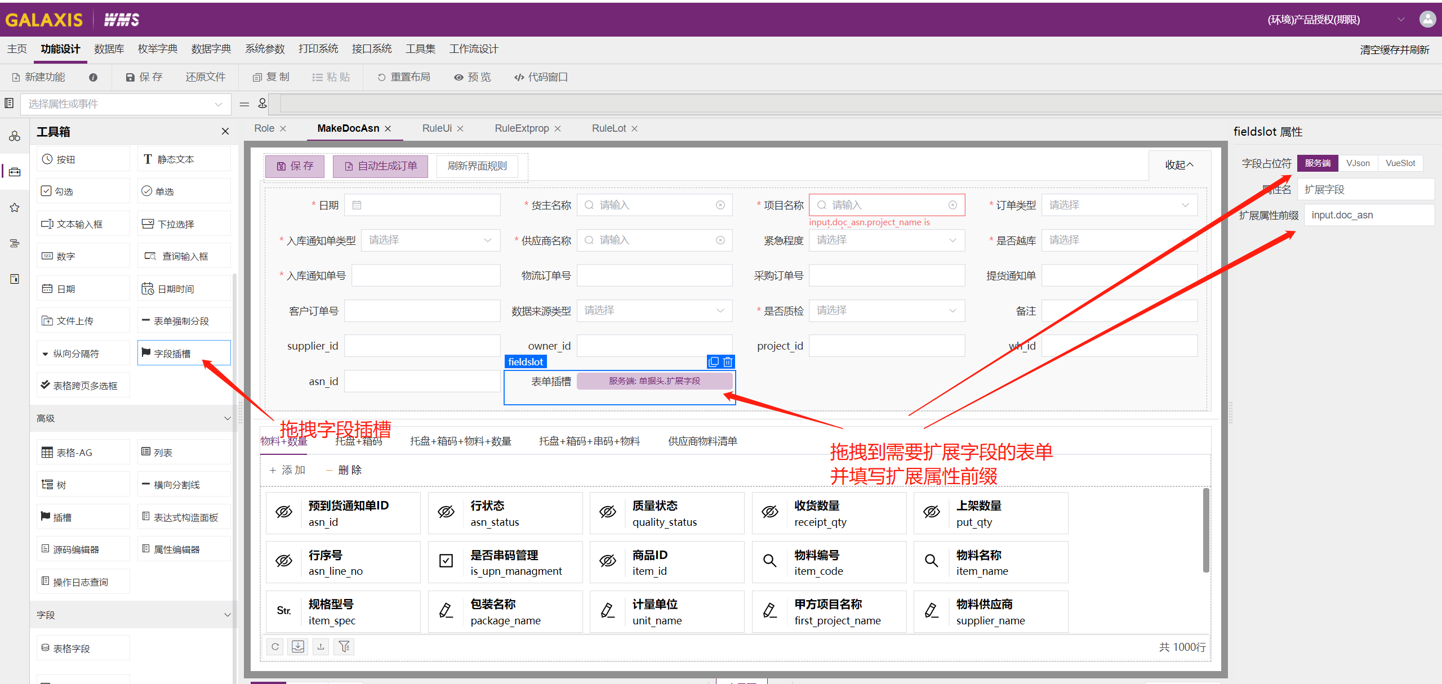Switch to the RuleUi tab
1442x684 pixels.
[437, 128]
